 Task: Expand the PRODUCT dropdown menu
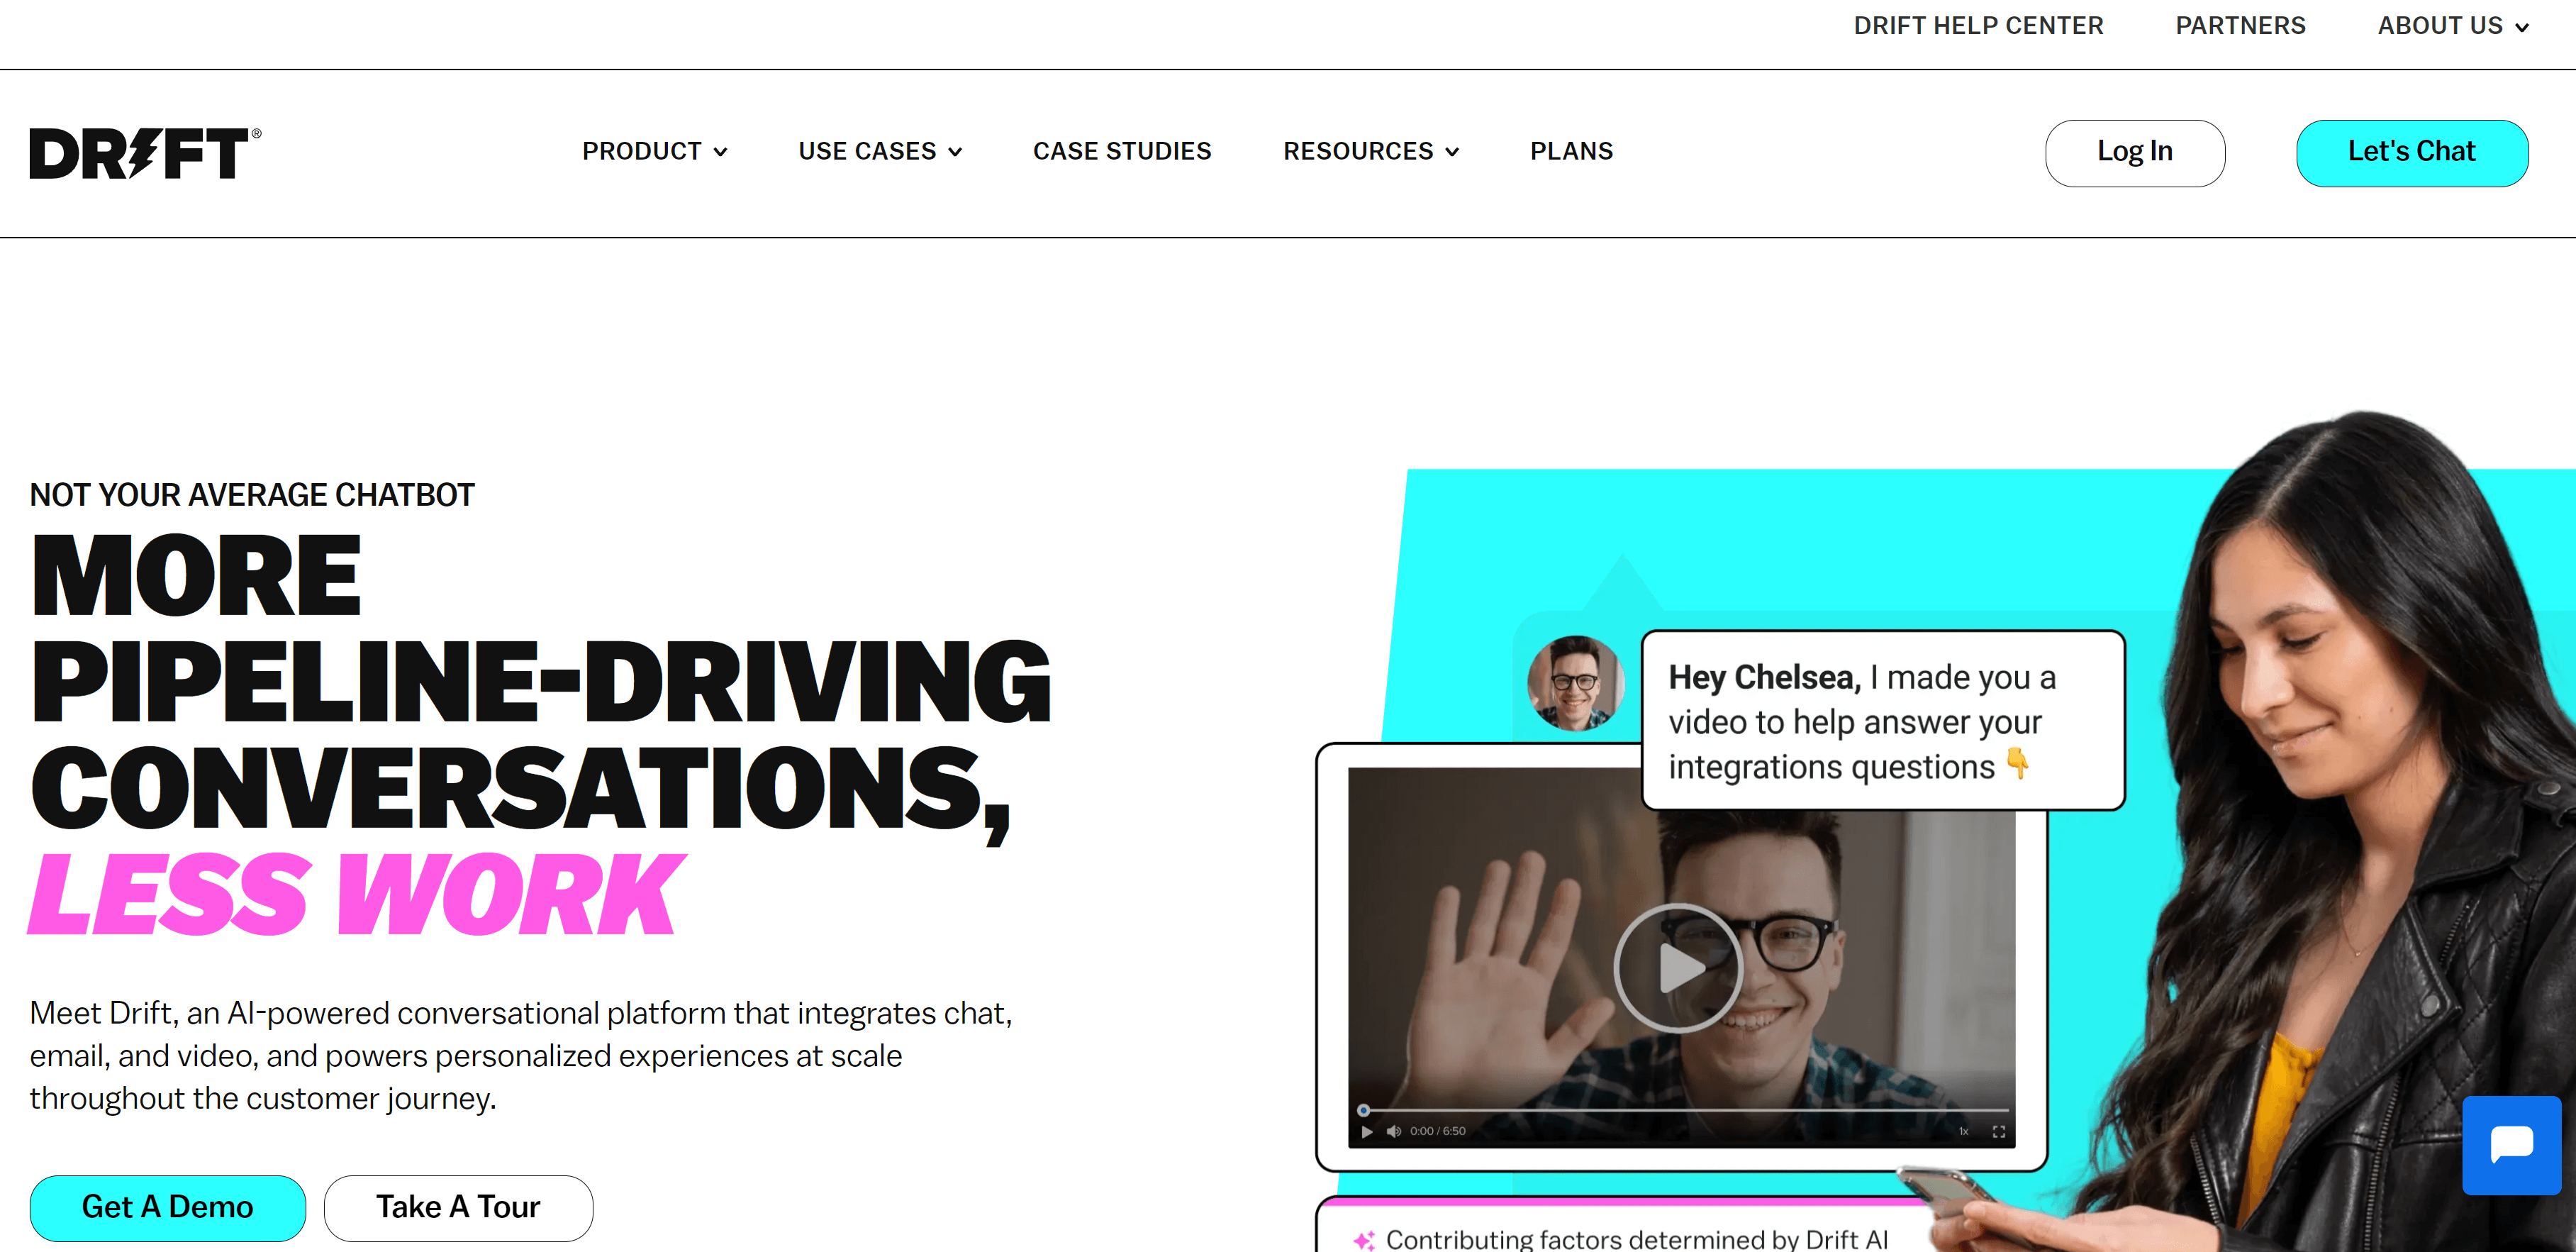click(x=655, y=151)
